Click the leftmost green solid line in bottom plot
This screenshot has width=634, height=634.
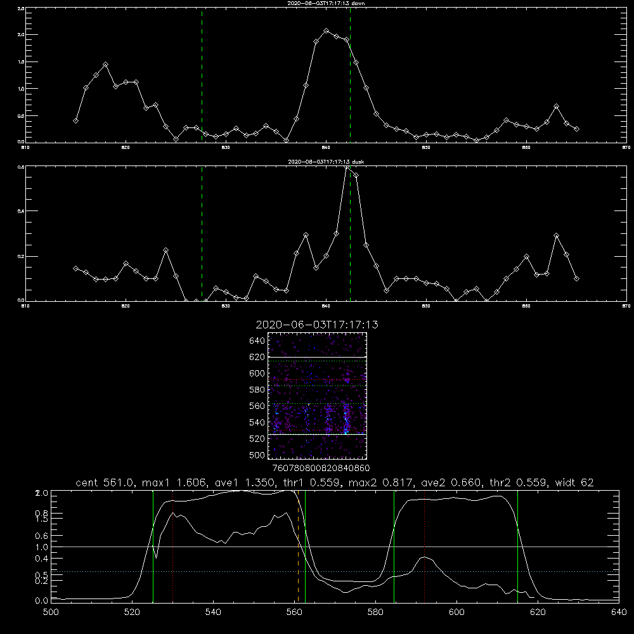[x=153, y=547]
